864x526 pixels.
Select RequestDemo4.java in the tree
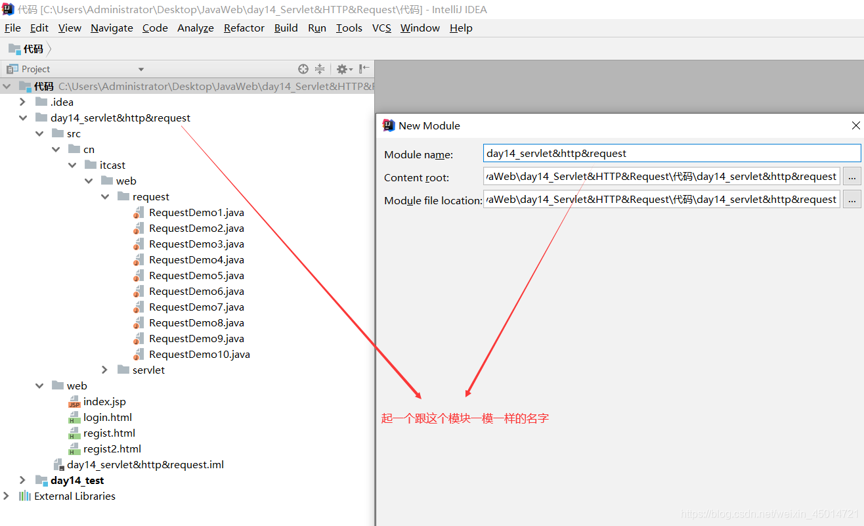pos(196,260)
